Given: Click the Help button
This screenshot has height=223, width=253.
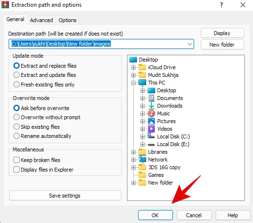Looking at the screenshot, I should click(233, 215).
